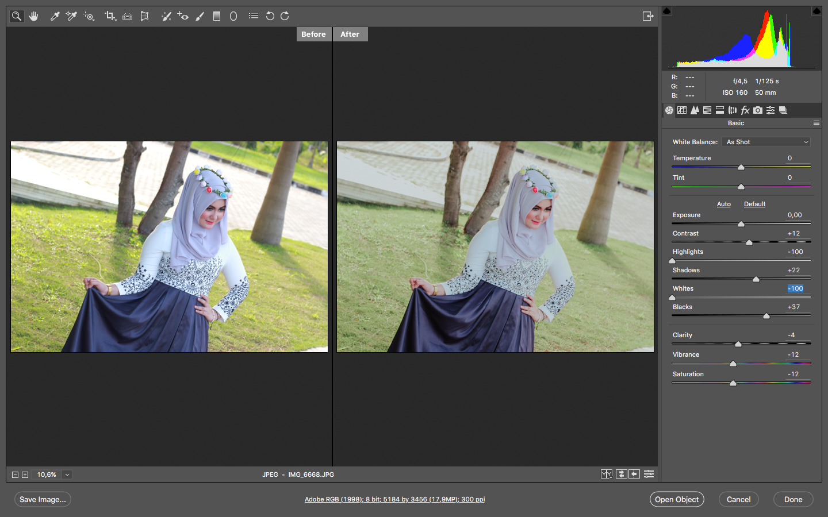
Task: Activate the Adjustment Brush tool
Action: [200, 16]
